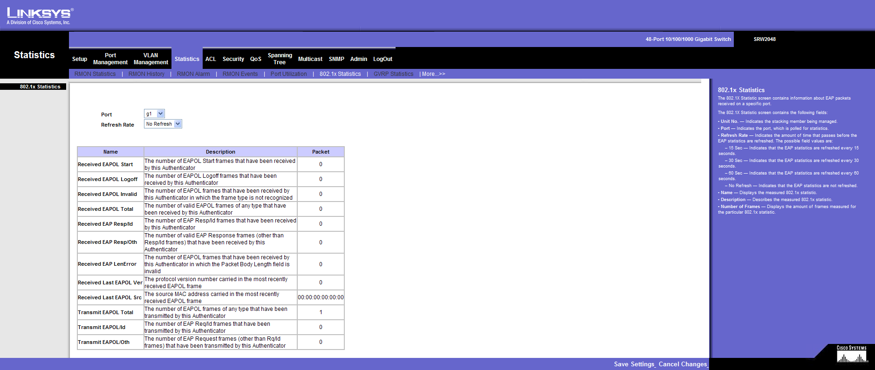
Task: Open RMON Statistics subpage
Action: pos(95,74)
